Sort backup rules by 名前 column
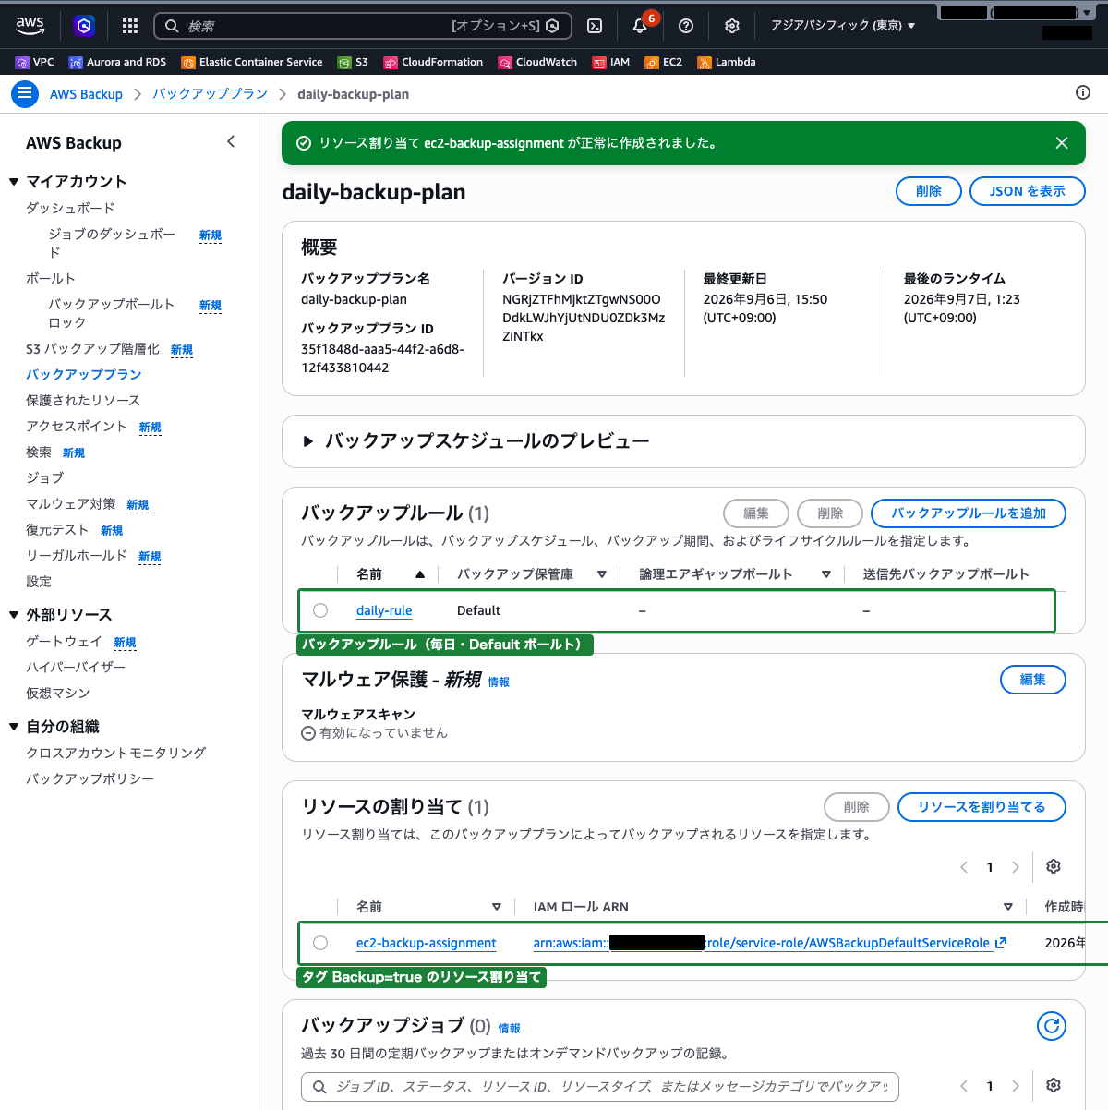Screen dimensions: 1108x1110 pos(420,574)
